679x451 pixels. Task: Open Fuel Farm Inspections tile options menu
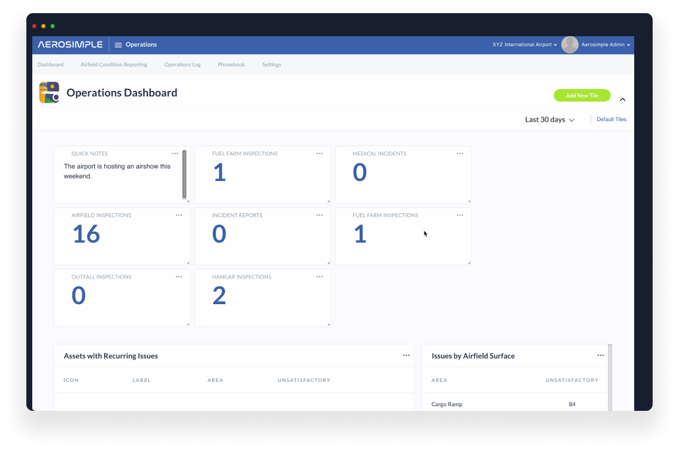click(x=319, y=153)
